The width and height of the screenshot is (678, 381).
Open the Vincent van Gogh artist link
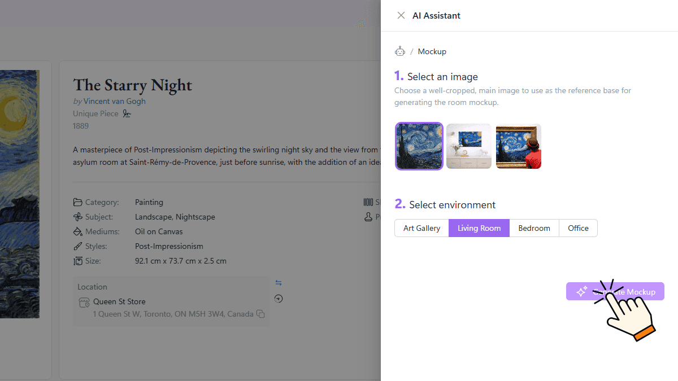[115, 101]
